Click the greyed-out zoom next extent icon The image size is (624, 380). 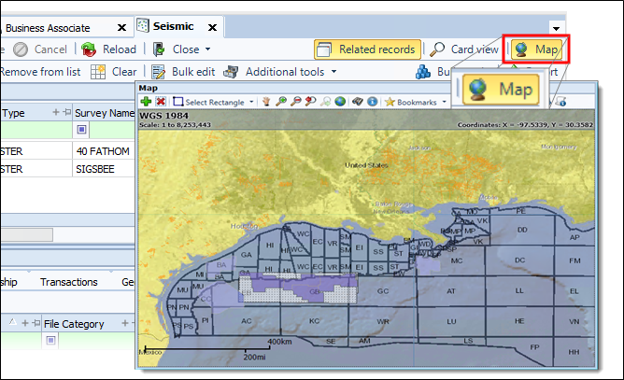click(x=325, y=102)
